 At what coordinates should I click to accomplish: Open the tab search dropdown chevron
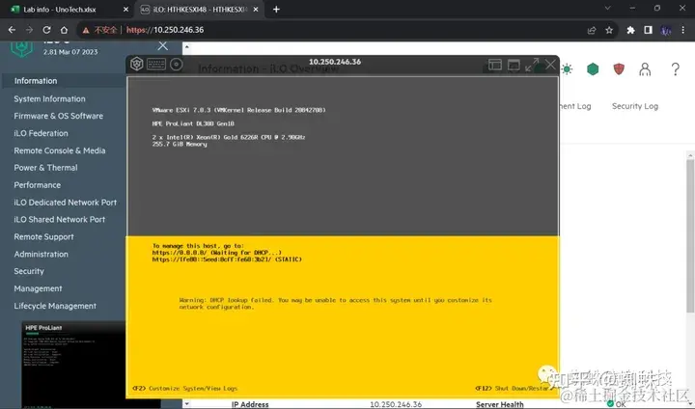coord(608,8)
